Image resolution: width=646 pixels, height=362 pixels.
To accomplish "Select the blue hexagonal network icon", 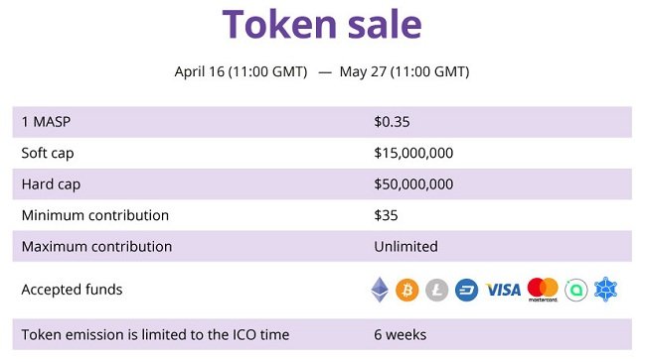I will [605, 290].
